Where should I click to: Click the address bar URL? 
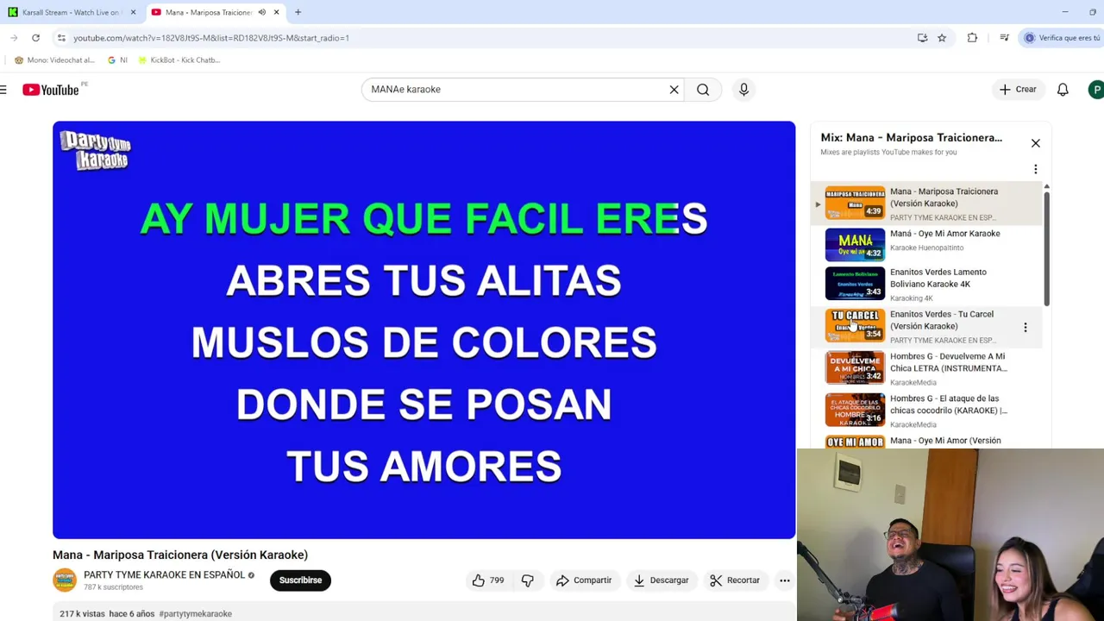coord(211,38)
